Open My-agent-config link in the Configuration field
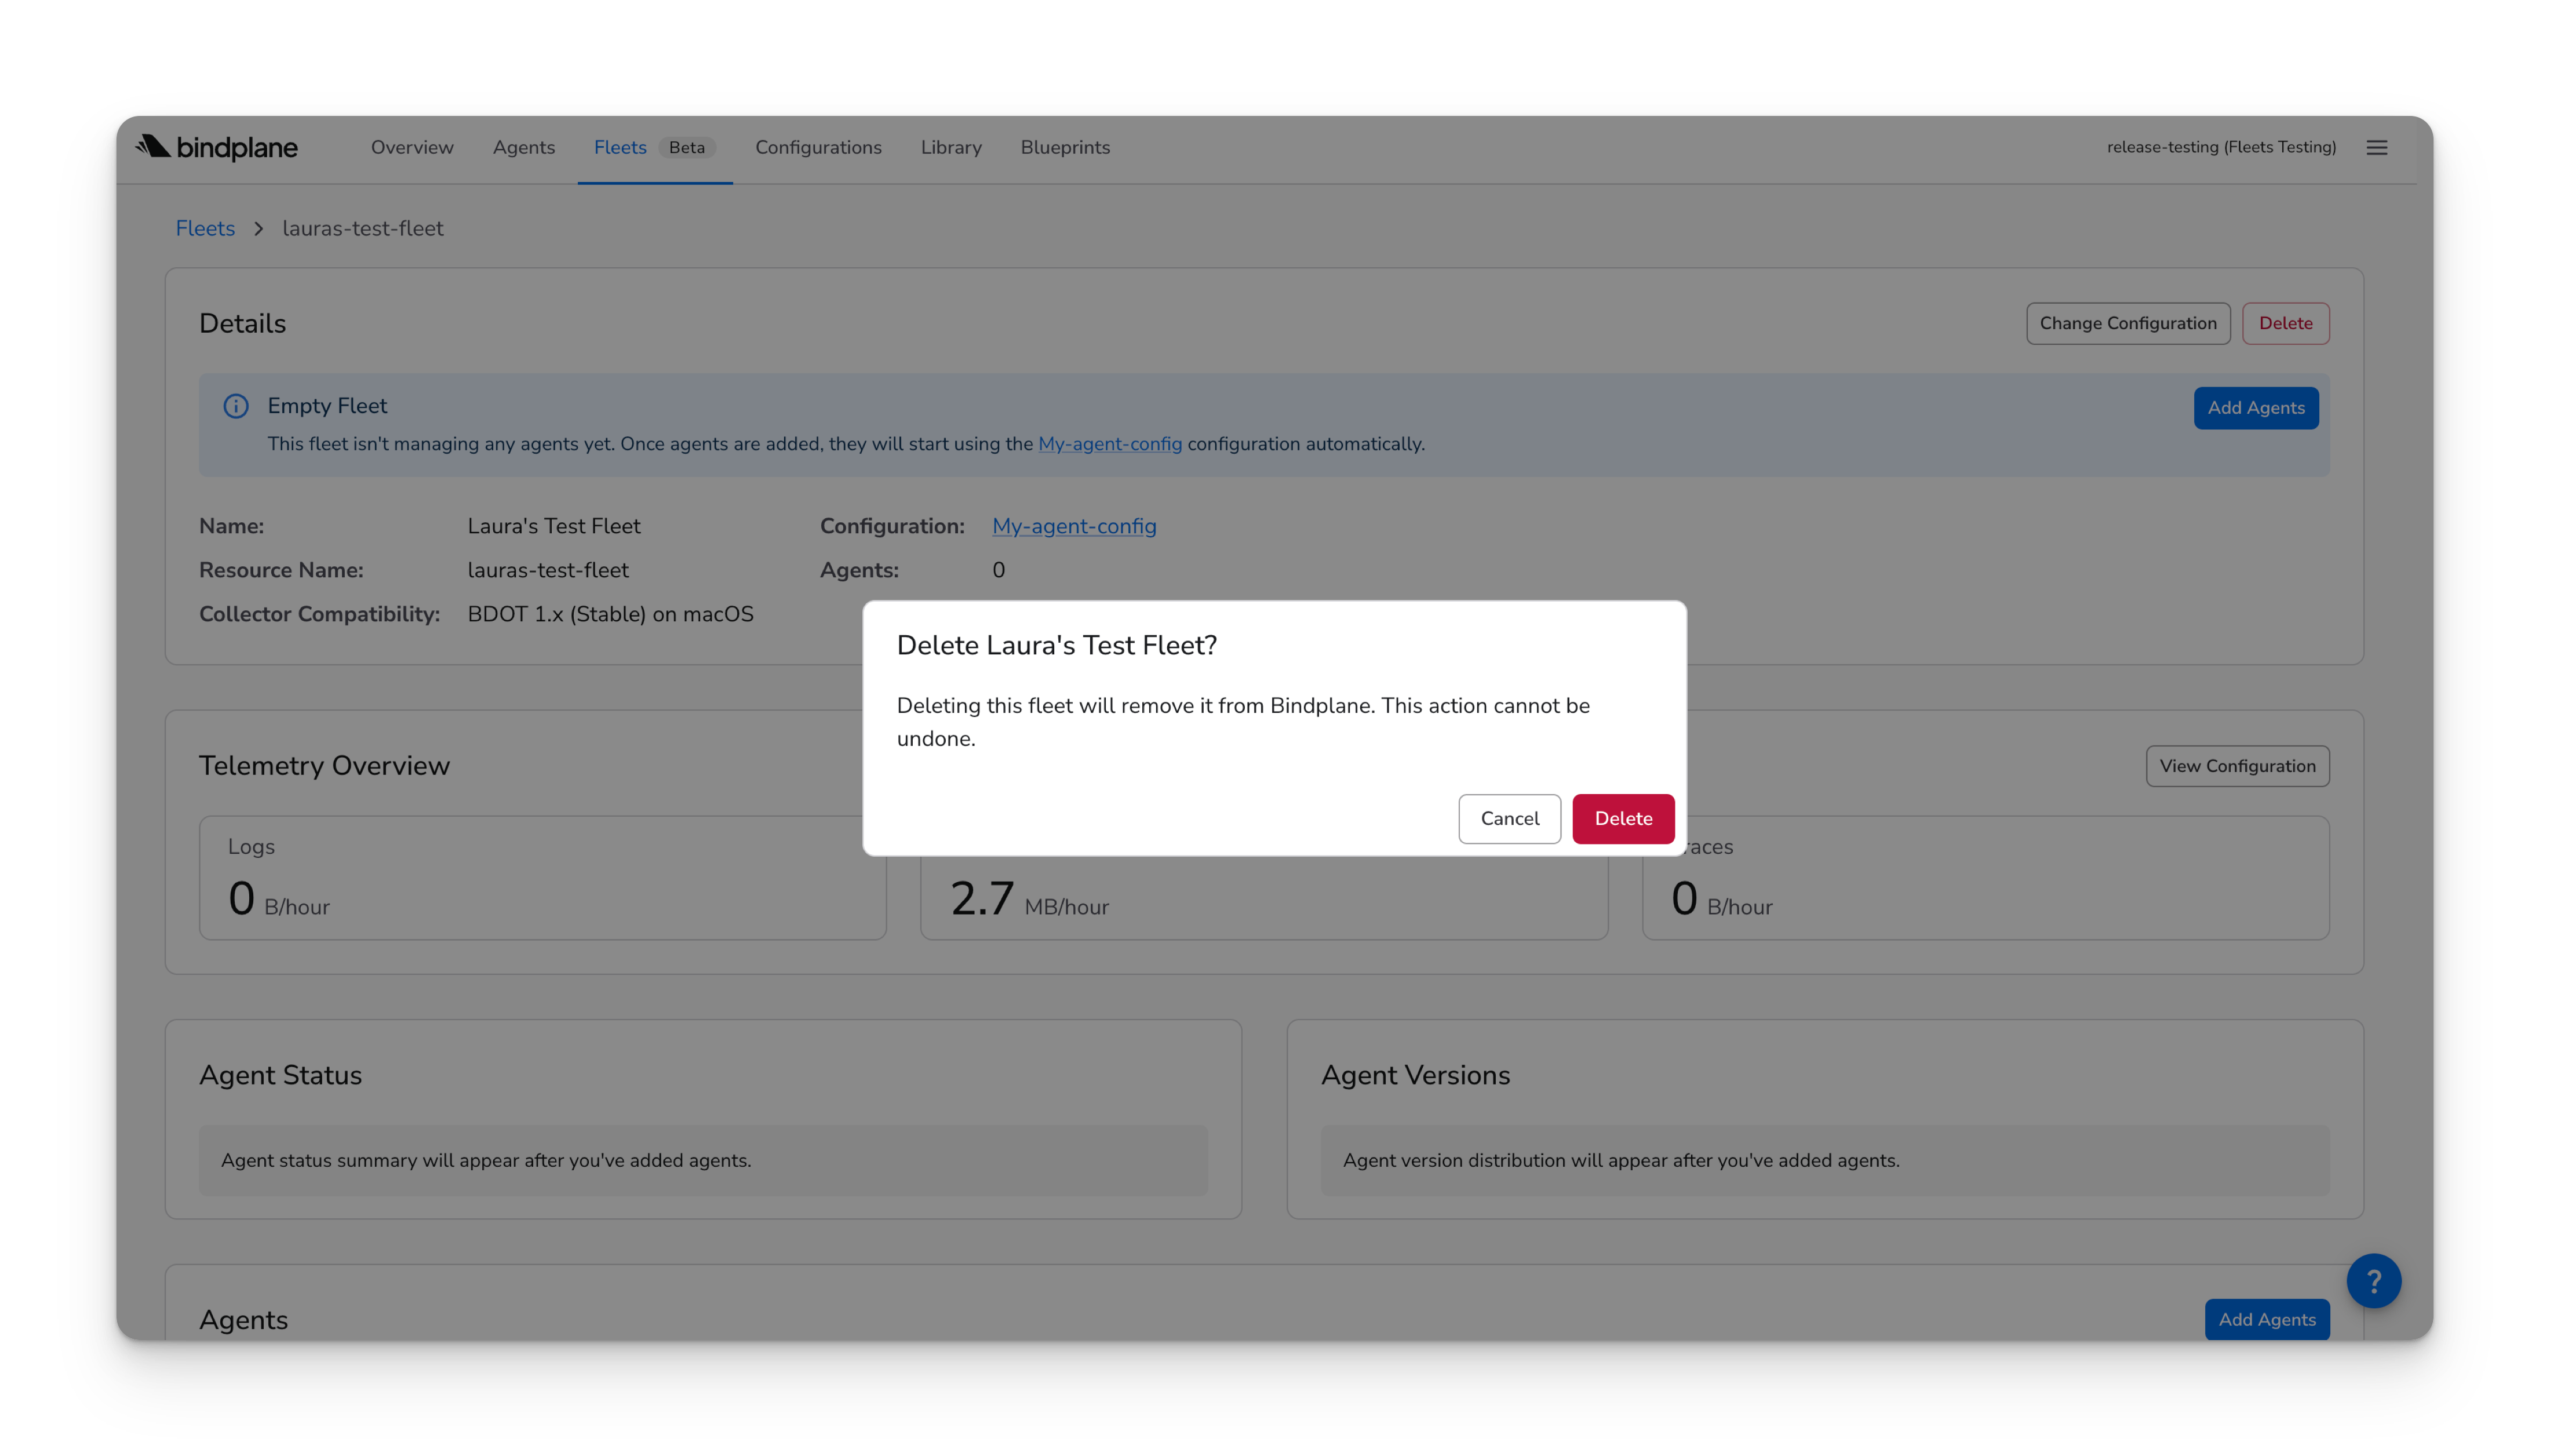 1073,526
